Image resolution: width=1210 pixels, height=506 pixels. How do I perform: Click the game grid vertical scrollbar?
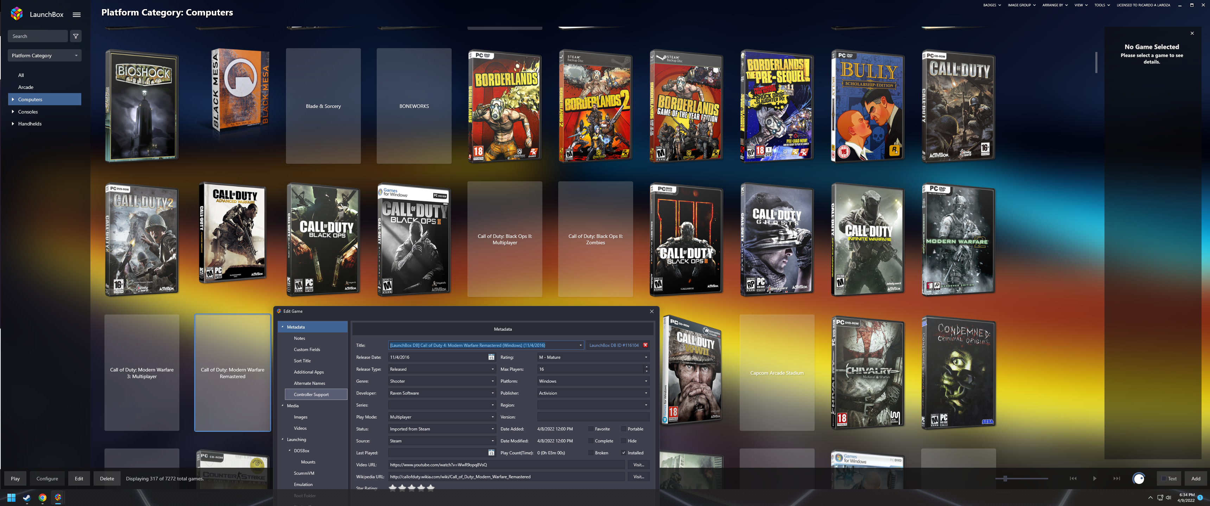[x=1097, y=63]
